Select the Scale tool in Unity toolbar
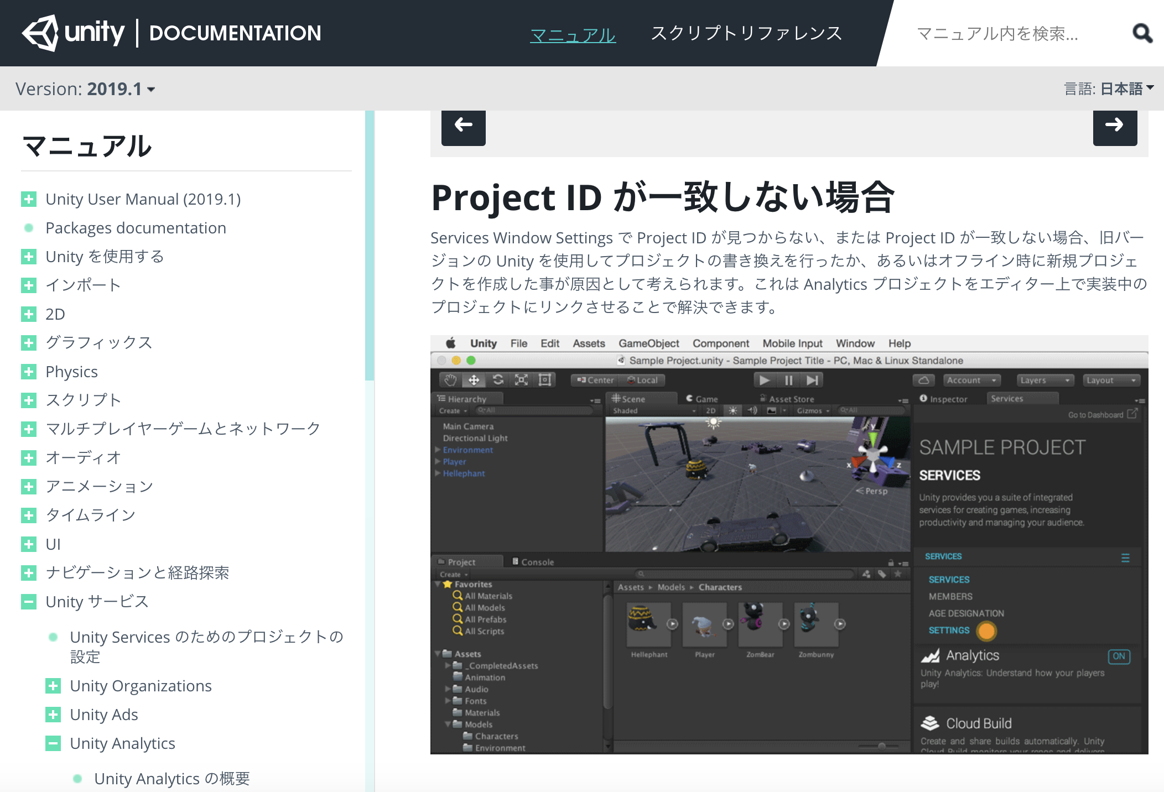Screen dimensions: 1164x792 (x=521, y=380)
